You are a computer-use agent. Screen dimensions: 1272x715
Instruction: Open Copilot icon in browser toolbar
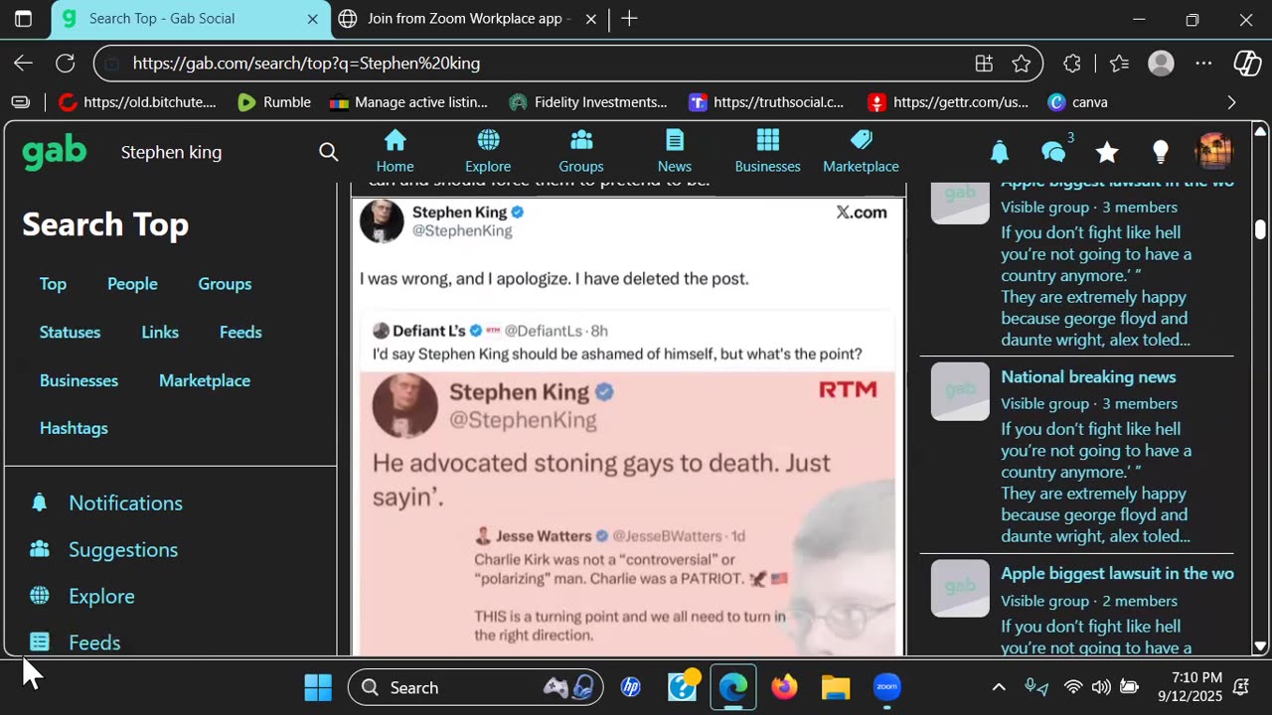pyautogui.click(x=1247, y=64)
